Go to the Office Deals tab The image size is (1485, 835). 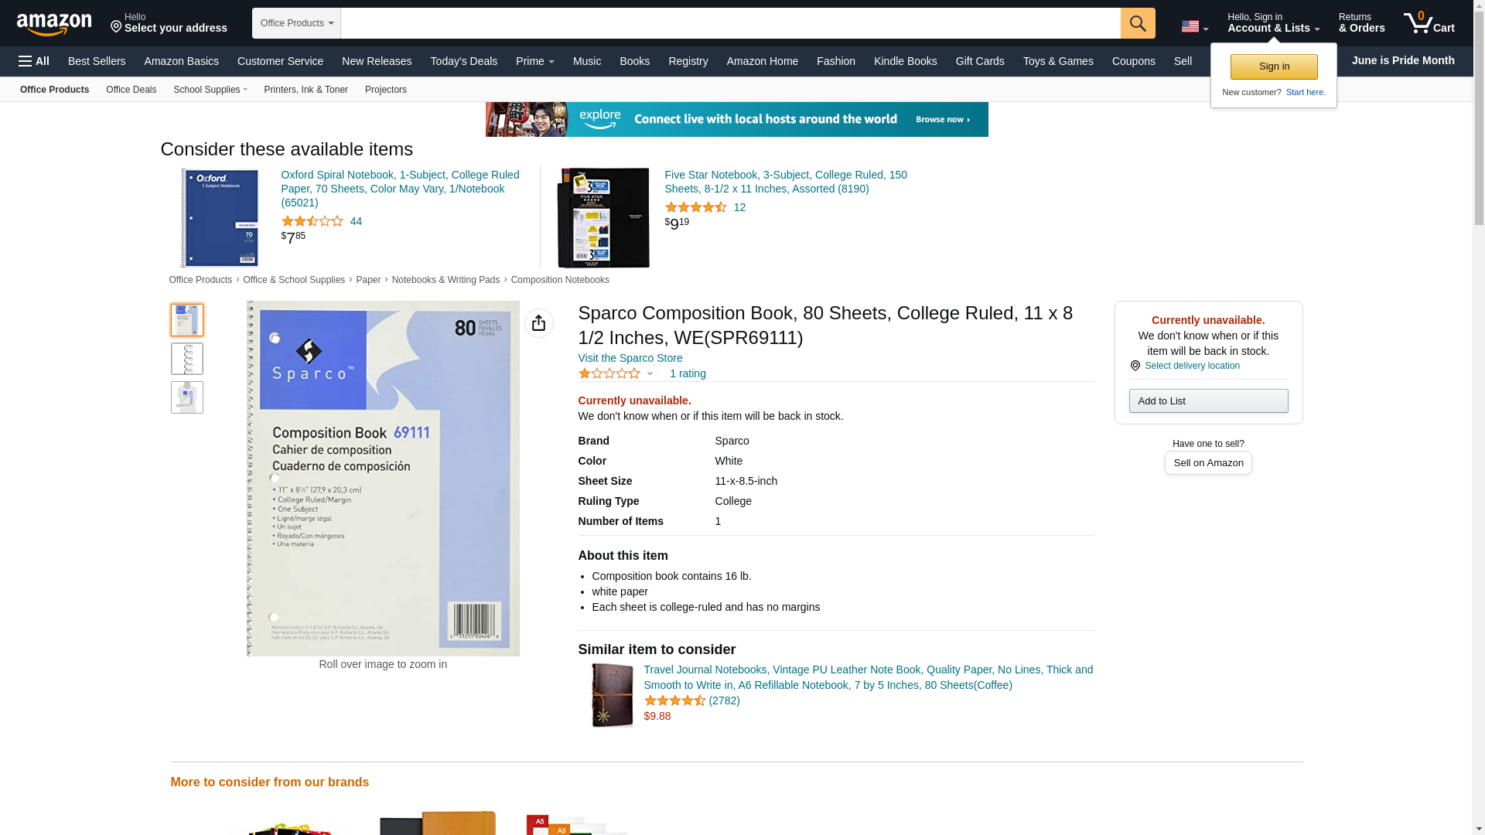(x=131, y=90)
